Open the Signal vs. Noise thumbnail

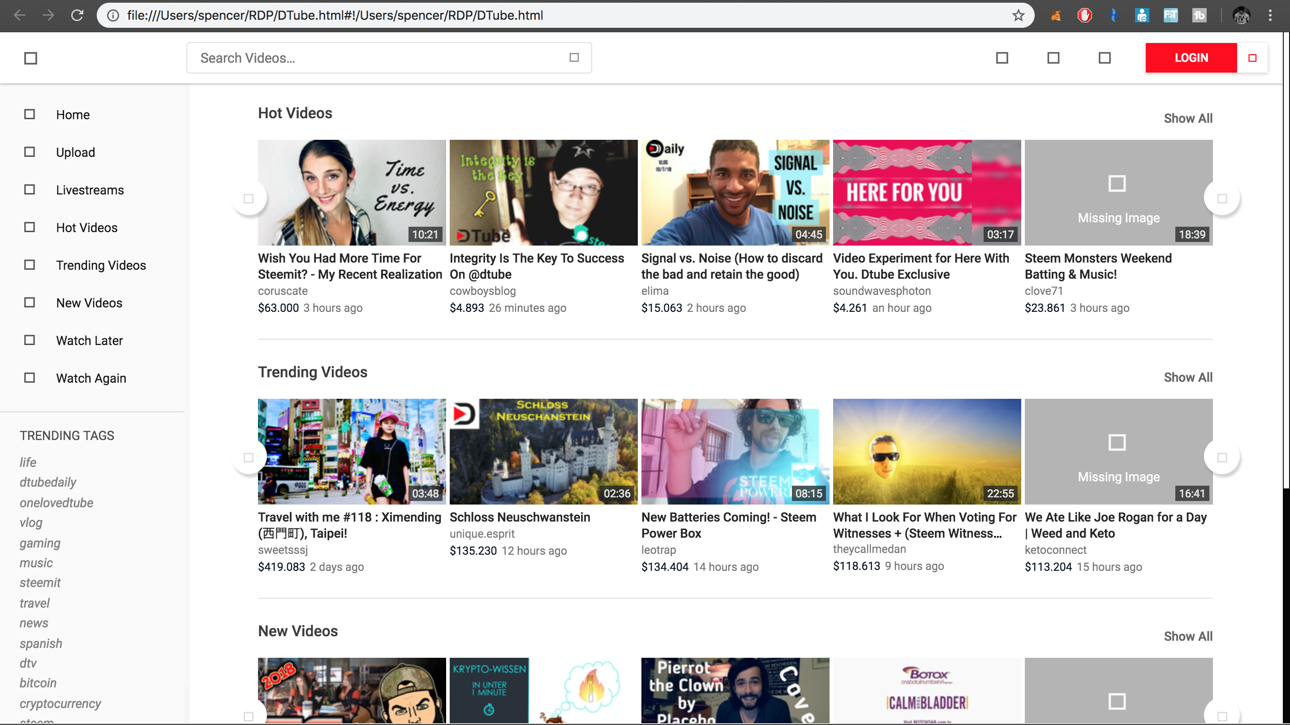point(735,192)
